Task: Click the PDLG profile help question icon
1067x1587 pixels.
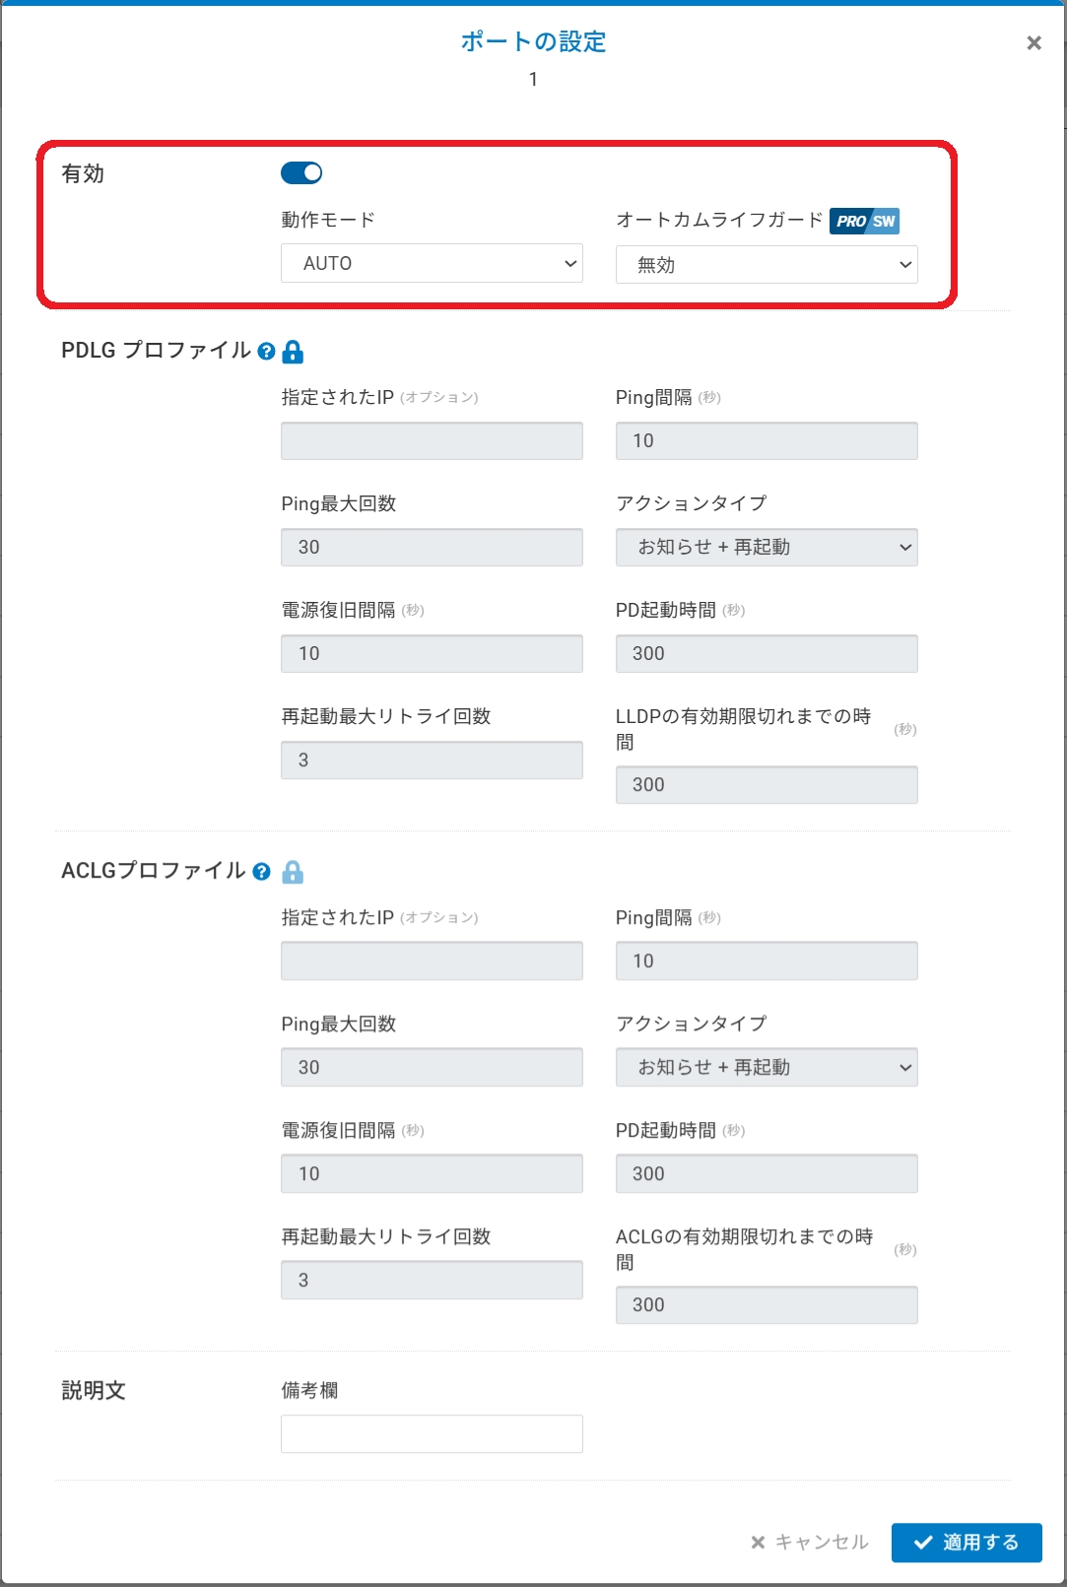Action: 266,352
